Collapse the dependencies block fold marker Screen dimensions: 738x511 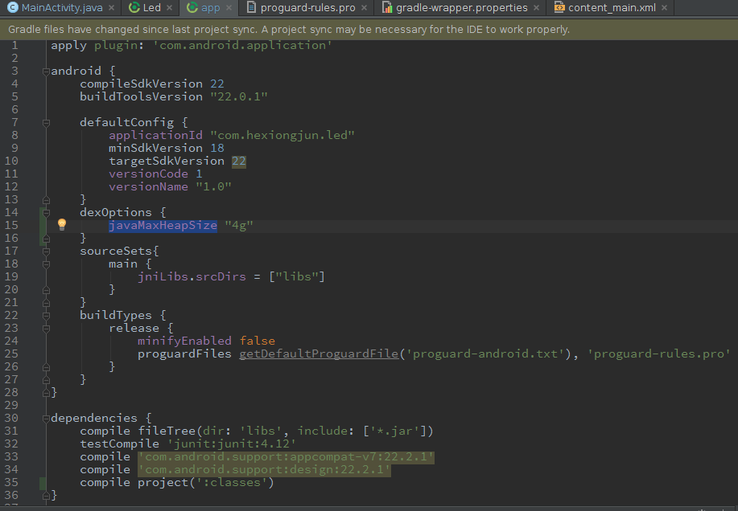pos(46,419)
